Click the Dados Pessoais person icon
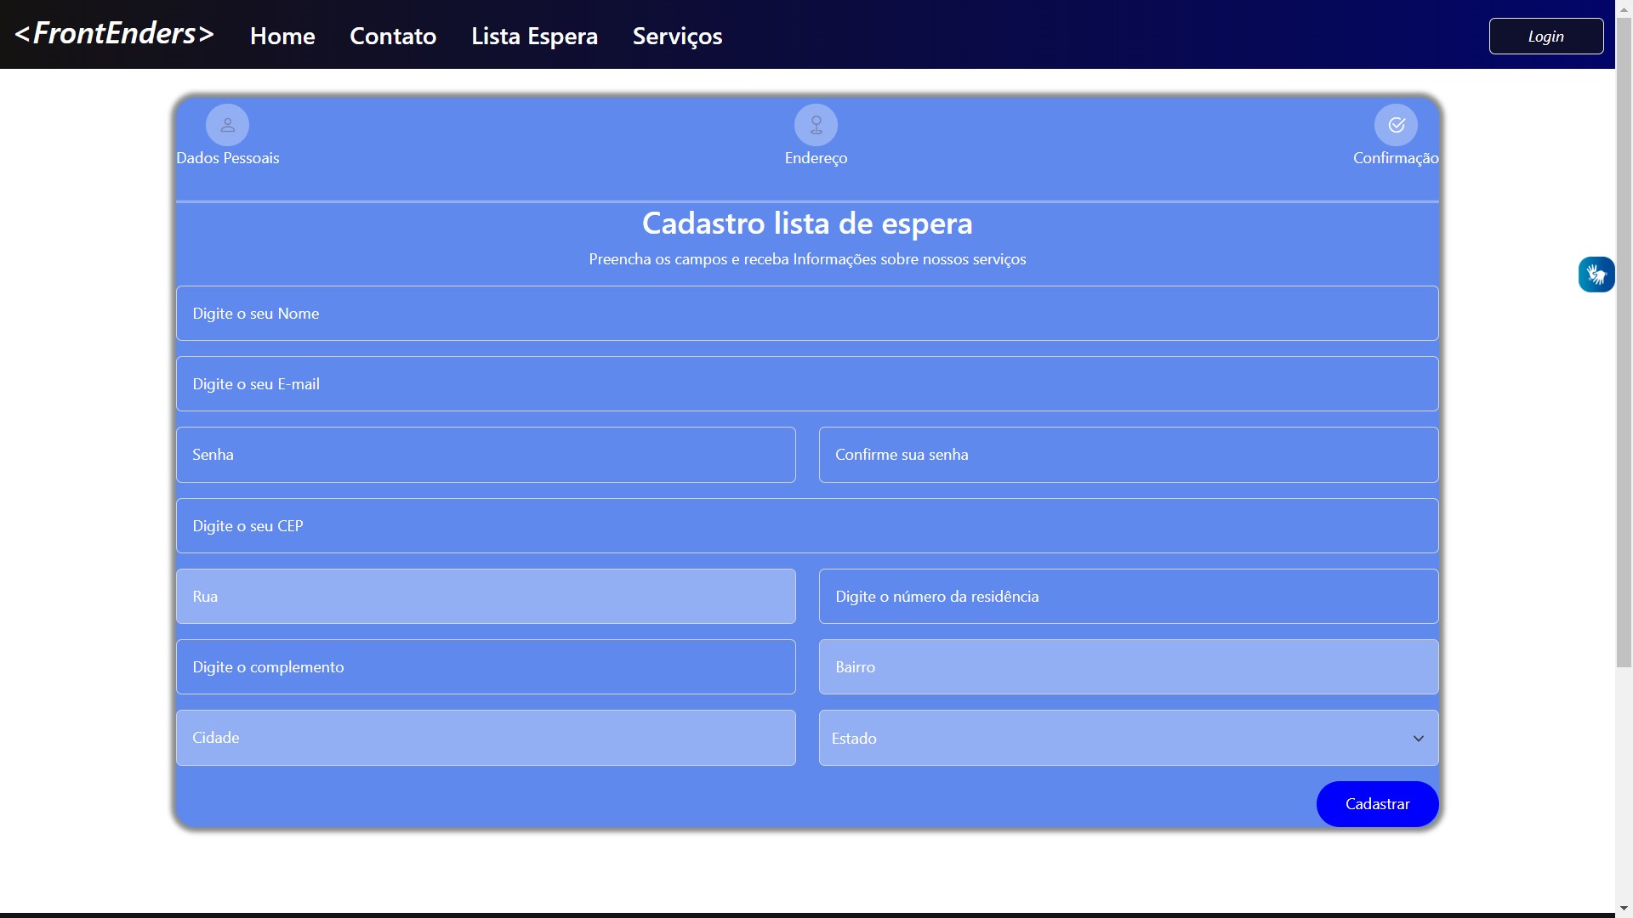Screen dimensions: 1633x918 click(x=228, y=124)
